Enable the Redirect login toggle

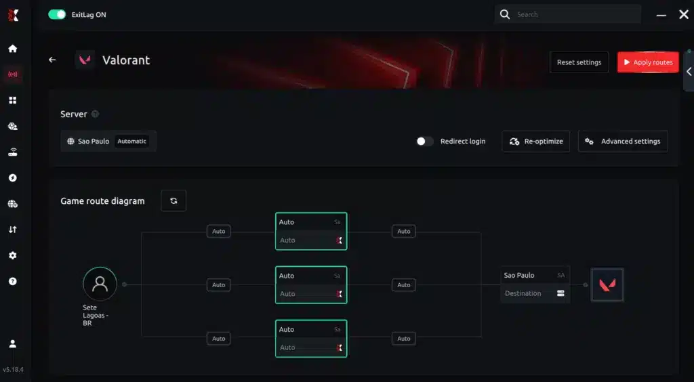point(425,141)
